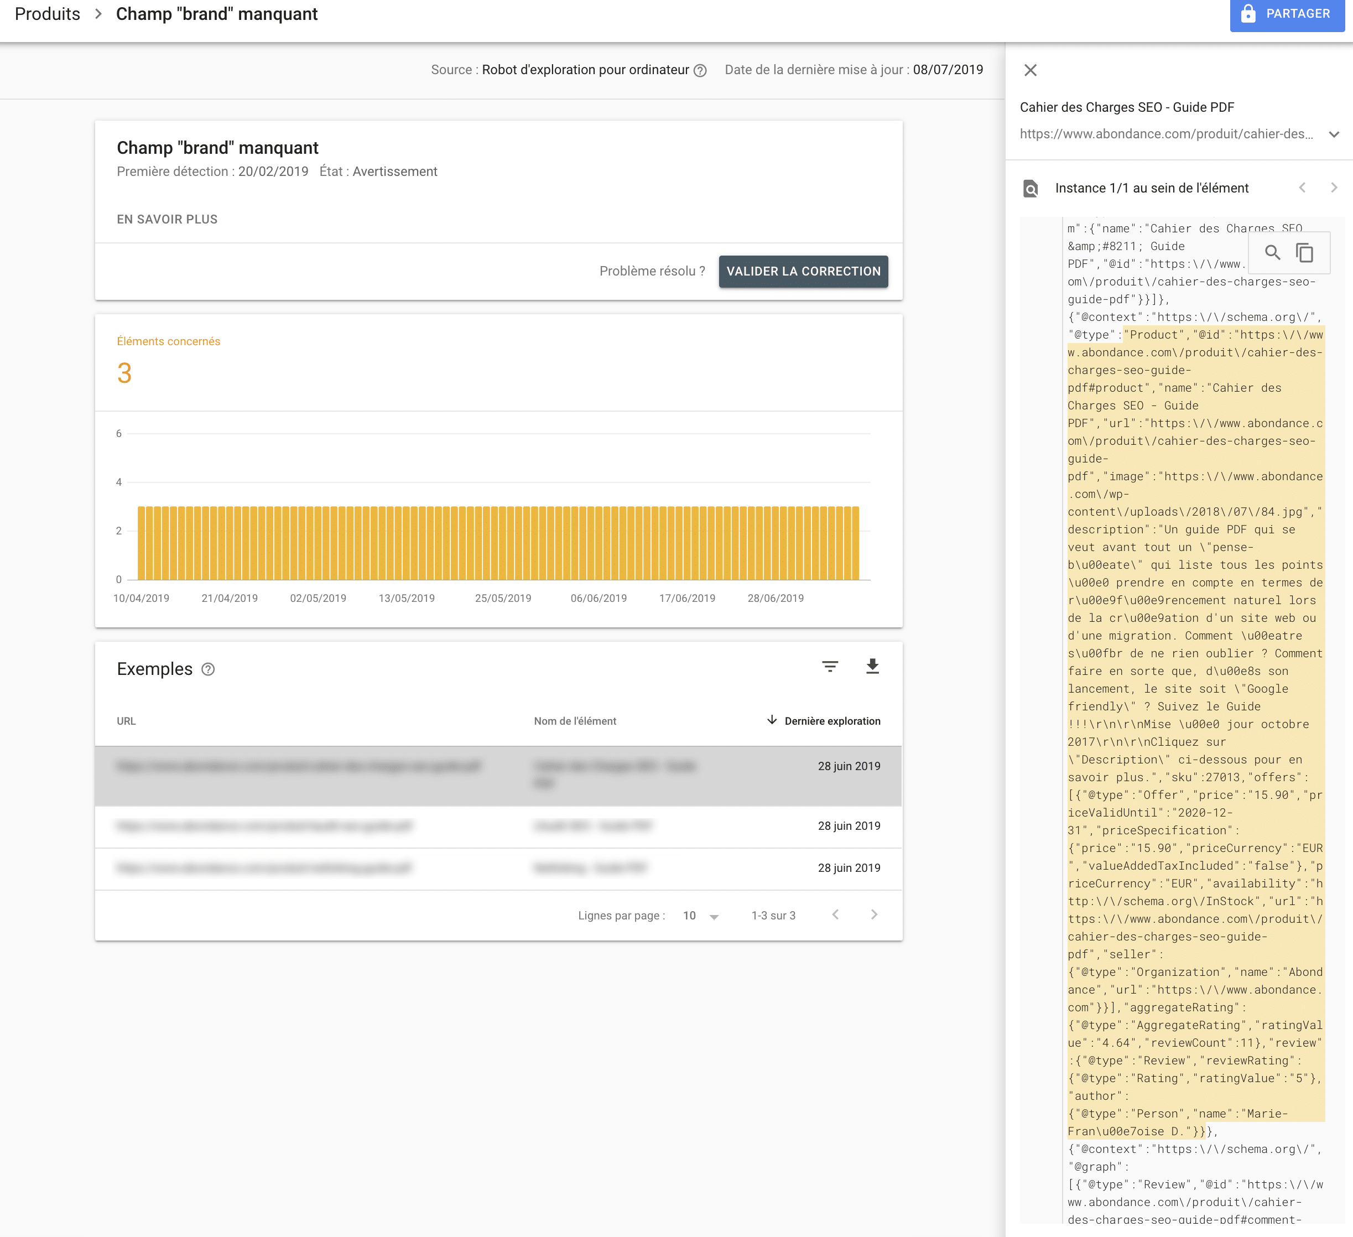Download examples with the download icon
1353x1237 pixels.
pos(872,666)
